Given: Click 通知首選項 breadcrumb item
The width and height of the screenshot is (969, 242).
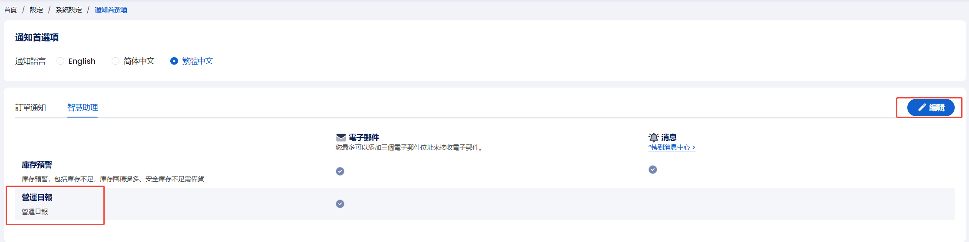Looking at the screenshot, I should [x=111, y=10].
